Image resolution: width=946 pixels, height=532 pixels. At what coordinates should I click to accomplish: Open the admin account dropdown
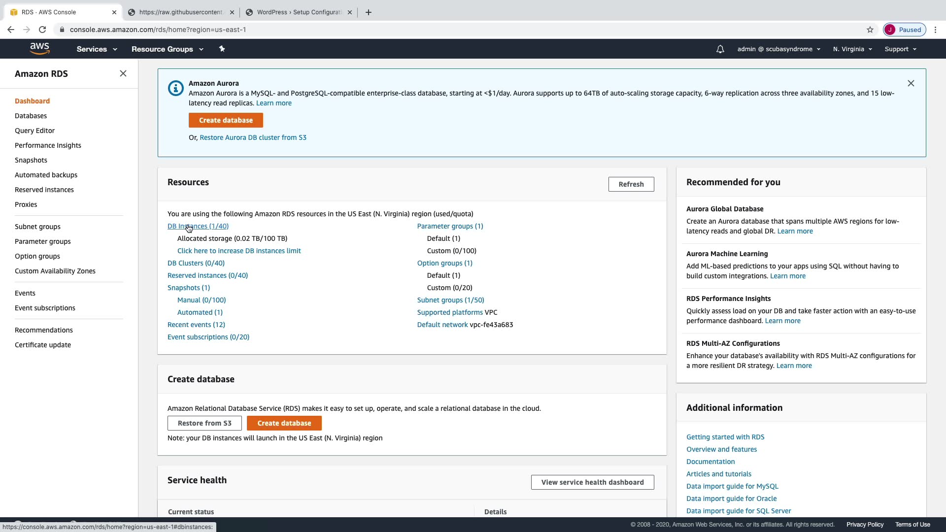point(778,49)
